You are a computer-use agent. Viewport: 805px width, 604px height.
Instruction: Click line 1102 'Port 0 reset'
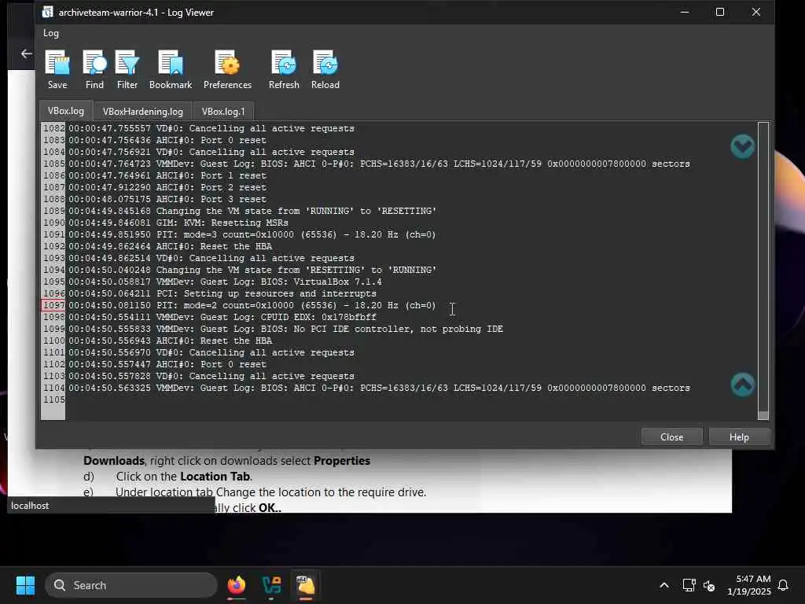(167, 365)
